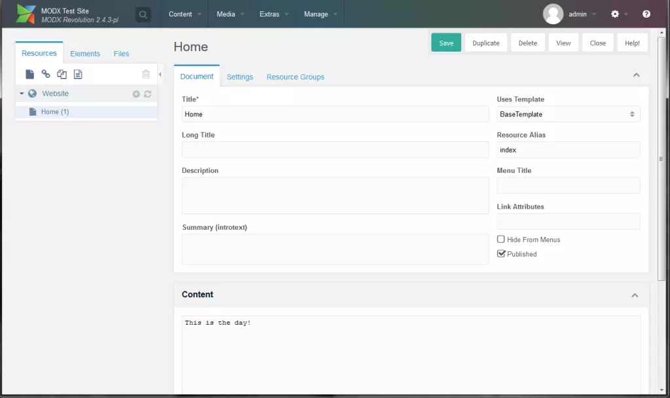Screen dimensions: 670x398
Task: Click the MODX Test Site title text
Action: click(65, 10)
